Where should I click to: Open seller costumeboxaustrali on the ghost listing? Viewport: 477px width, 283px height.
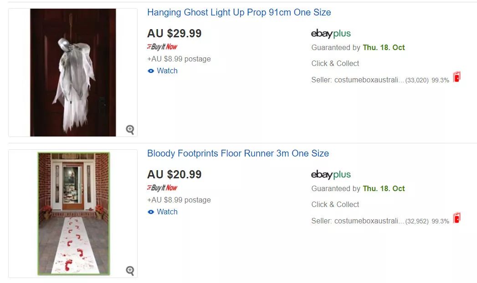[369, 80]
